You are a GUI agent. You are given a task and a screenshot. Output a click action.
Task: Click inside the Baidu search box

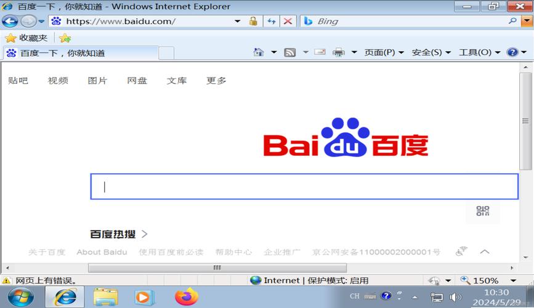click(x=304, y=187)
